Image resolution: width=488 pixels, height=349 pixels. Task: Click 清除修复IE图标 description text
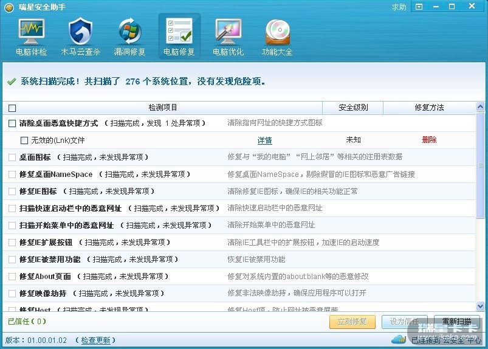292,191
